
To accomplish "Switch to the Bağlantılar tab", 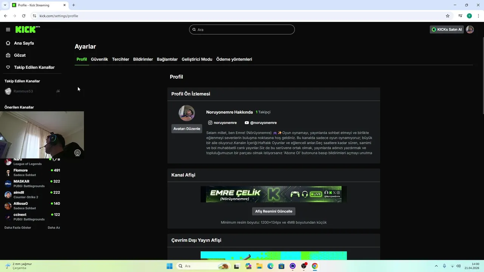I will coord(167,59).
